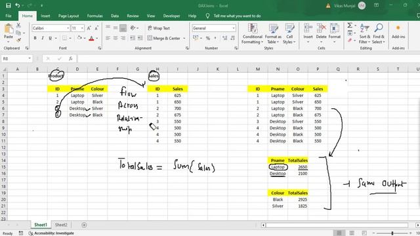Toggle Bold formatting
The image size is (420, 236).
35,38
